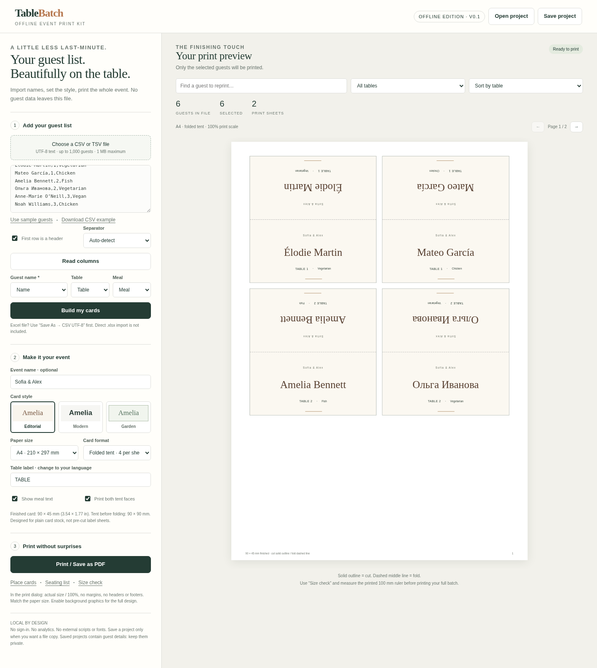The height and width of the screenshot is (668, 597).
Task: Select the Mateo García card in preview
Action: [446, 219]
